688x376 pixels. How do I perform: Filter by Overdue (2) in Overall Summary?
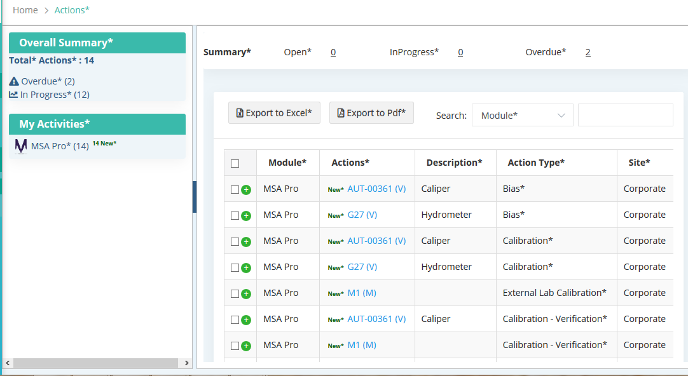(x=48, y=81)
